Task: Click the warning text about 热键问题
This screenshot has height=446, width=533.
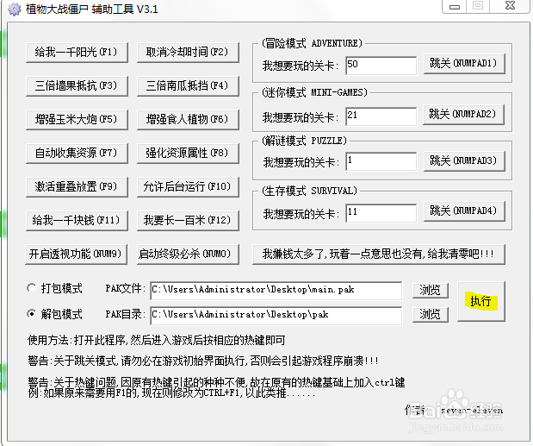Action: tap(216, 383)
